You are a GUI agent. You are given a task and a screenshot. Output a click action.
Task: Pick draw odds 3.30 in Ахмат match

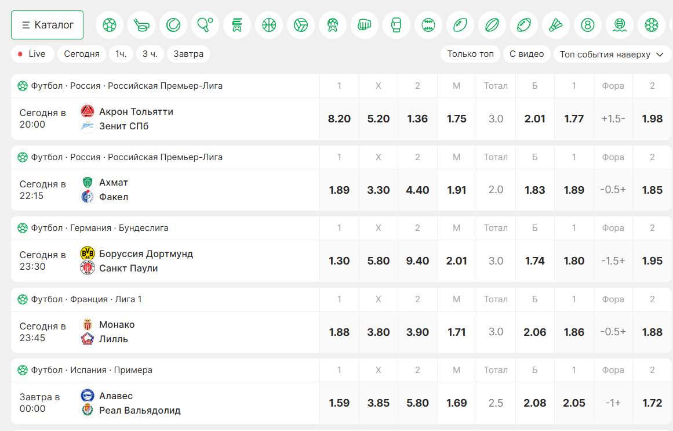pos(378,190)
